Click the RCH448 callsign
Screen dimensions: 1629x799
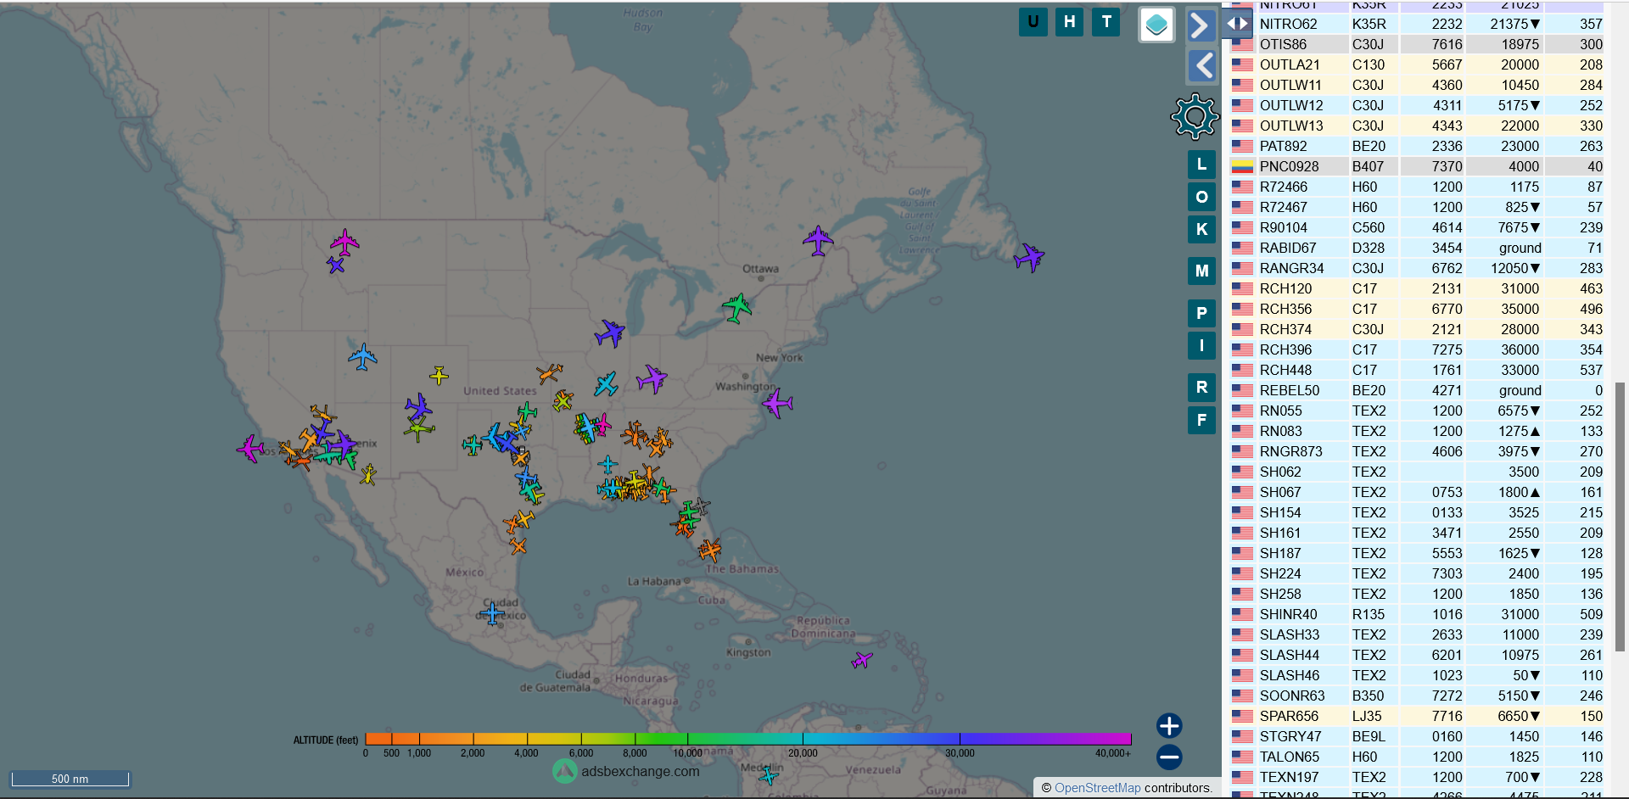click(x=1285, y=370)
